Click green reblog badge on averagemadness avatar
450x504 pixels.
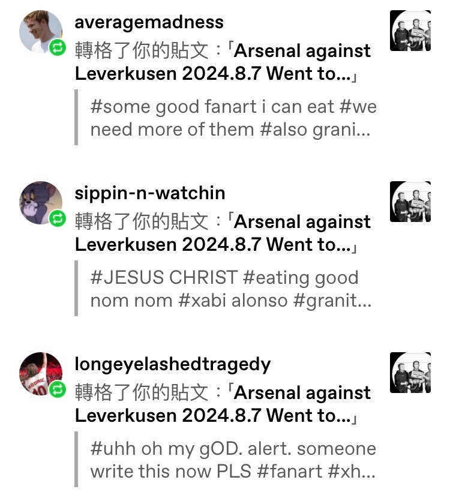(x=58, y=48)
